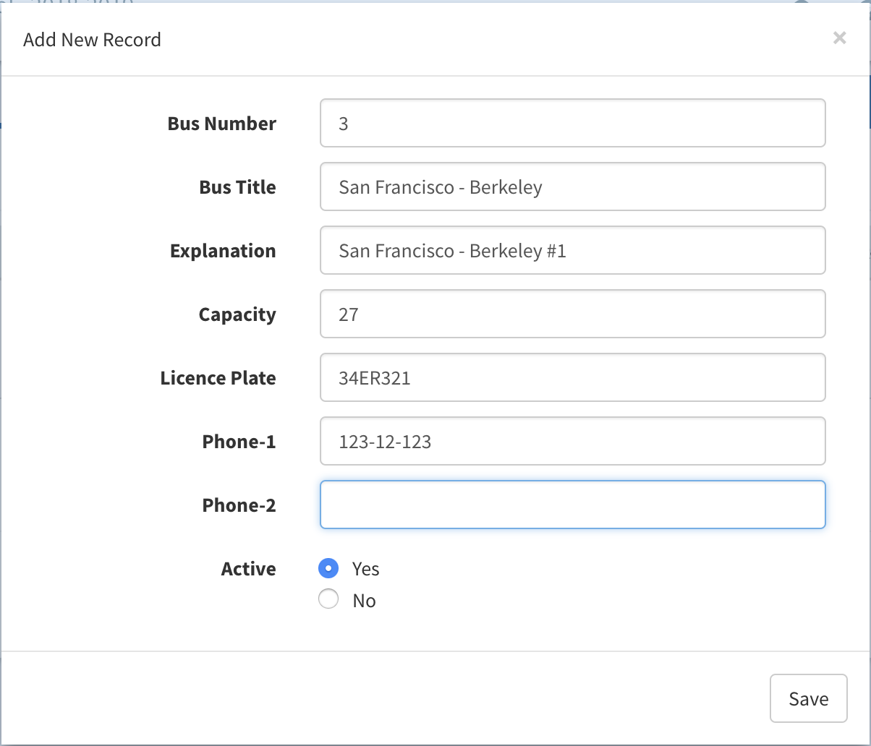Click the 'Explanation' field label
This screenshot has width=871, height=746.
[223, 251]
